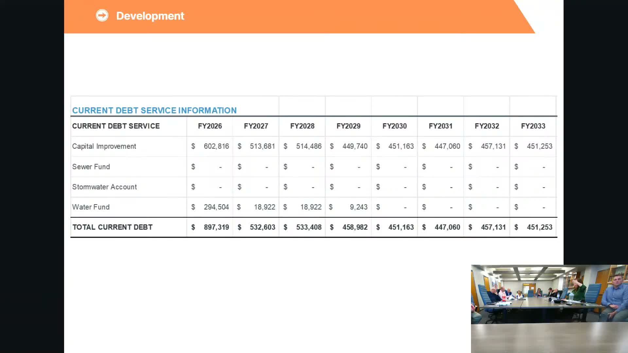The image size is (628, 353).
Task: Click the Capital Improvement row label
Action: pos(104,146)
